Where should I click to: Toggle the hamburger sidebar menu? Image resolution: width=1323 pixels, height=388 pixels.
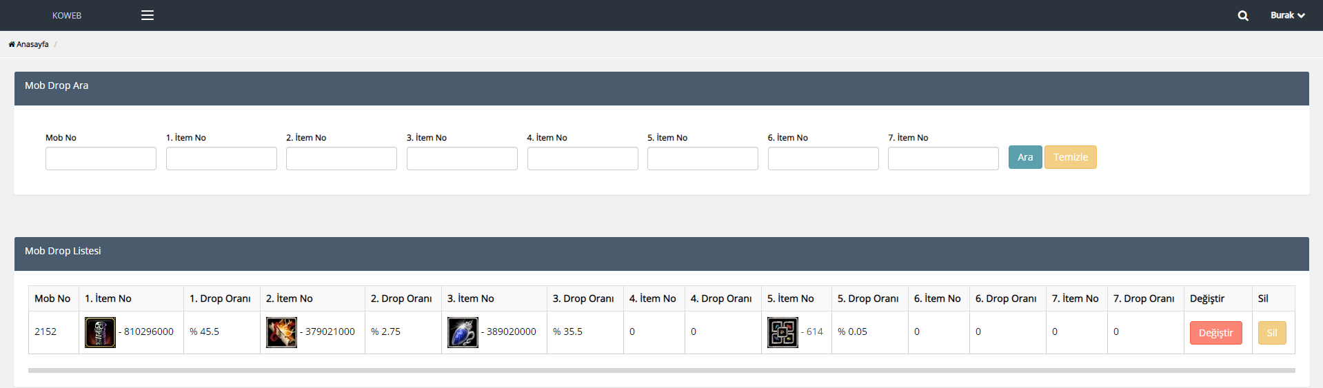(x=148, y=15)
